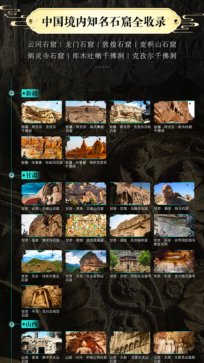The image size is (204, 363).
Task: Select the 柏孜克里克千佛洞 thumbnail
Action: pos(86,147)
